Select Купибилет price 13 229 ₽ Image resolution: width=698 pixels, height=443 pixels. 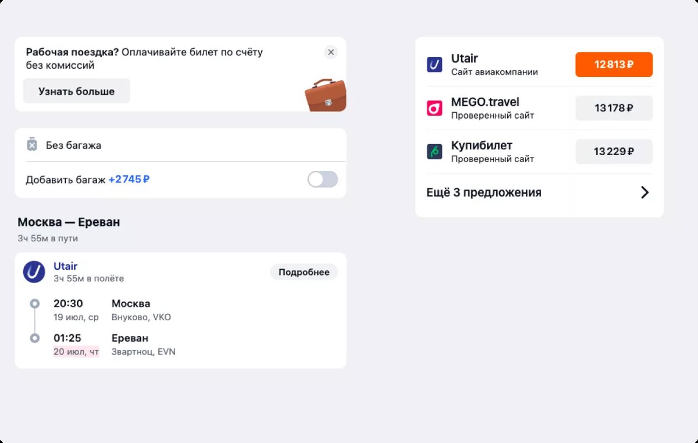point(614,152)
